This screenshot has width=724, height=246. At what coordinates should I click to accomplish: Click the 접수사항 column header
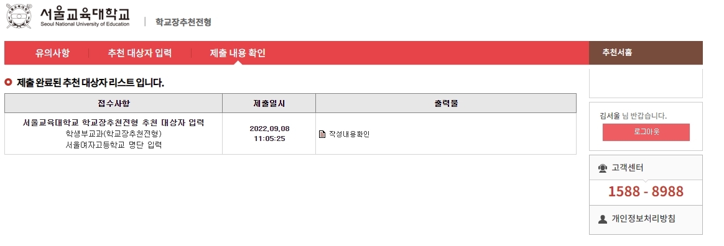(x=114, y=103)
